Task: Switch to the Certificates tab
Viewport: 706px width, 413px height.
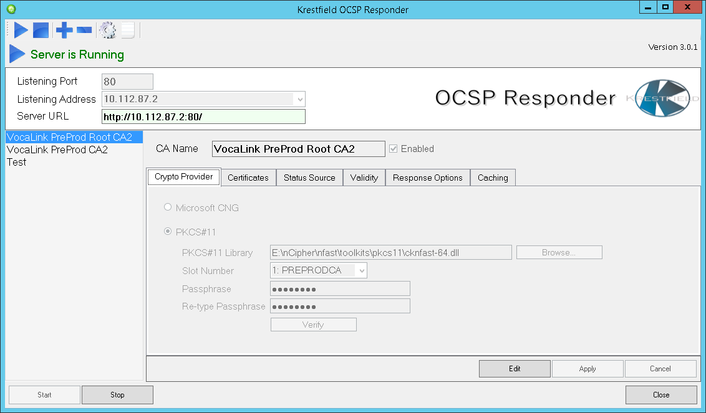Action: pyautogui.click(x=248, y=177)
